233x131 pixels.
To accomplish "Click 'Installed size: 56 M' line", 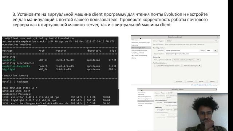I will tap(16, 91).
